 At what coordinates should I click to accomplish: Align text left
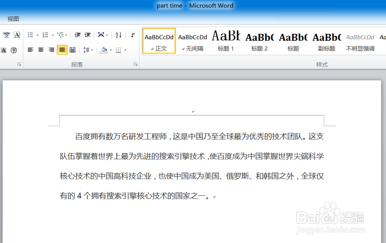pos(30,50)
